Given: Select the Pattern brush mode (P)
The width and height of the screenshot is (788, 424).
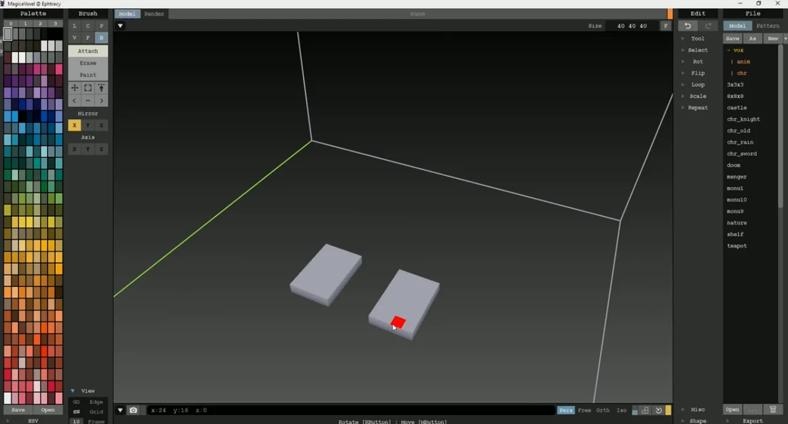Looking at the screenshot, I should coord(102,26).
